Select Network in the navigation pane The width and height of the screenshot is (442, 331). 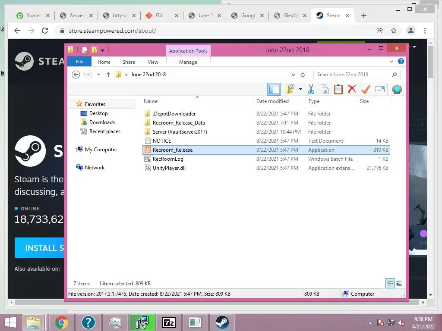(95, 168)
